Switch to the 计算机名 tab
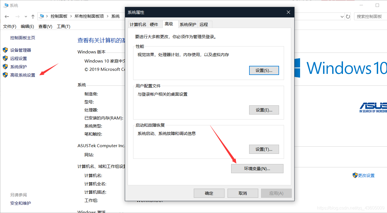387x213 pixels. pos(138,24)
